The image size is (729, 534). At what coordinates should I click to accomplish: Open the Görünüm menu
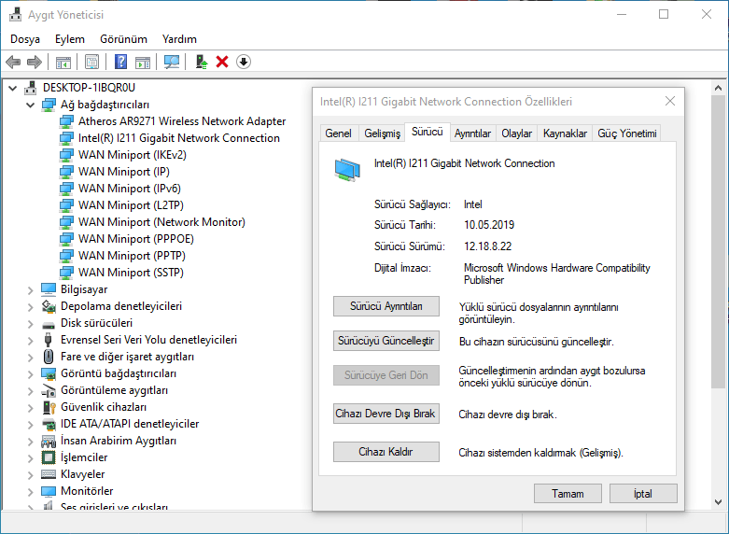(123, 39)
